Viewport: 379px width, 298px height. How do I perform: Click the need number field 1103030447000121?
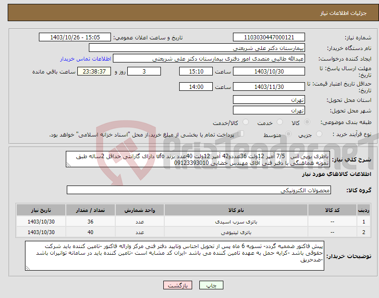[269, 37]
